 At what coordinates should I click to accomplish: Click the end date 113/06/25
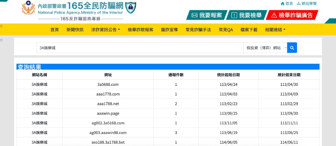tap(289, 133)
